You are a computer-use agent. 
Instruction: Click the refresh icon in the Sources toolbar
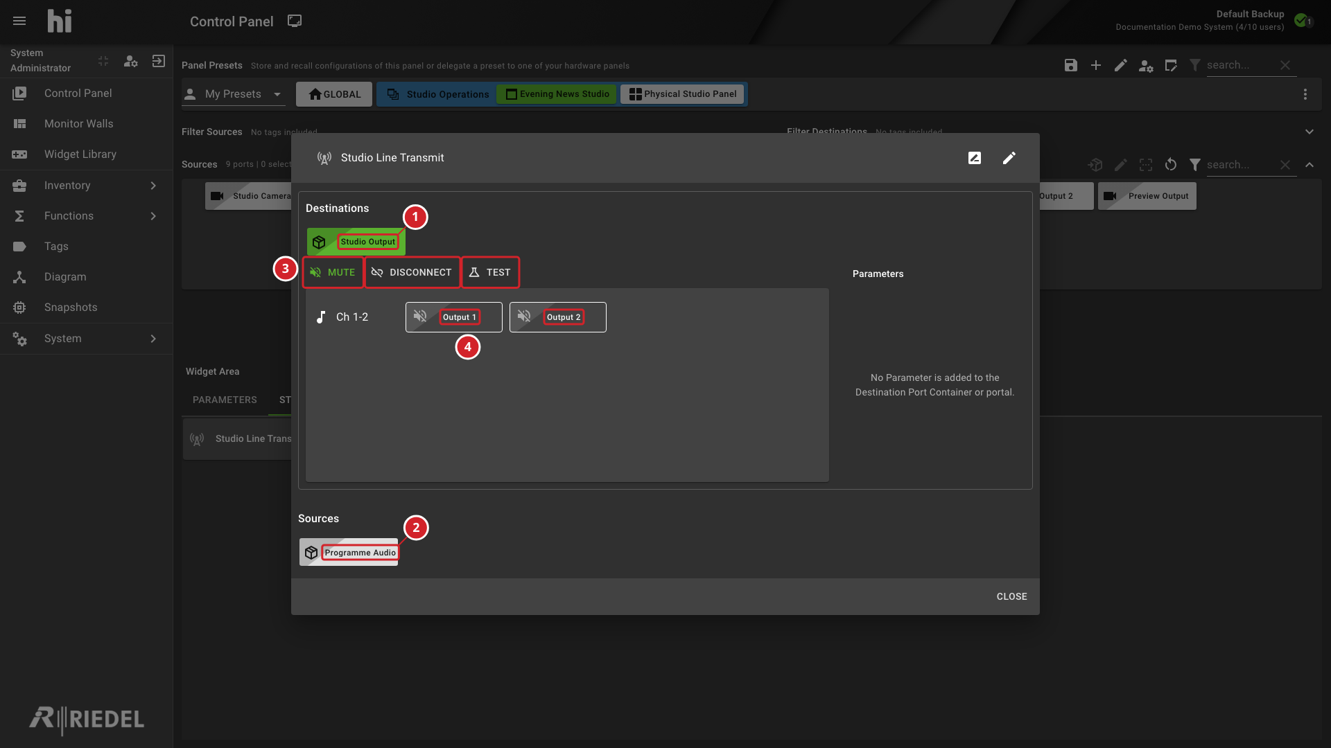click(1171, 165)
